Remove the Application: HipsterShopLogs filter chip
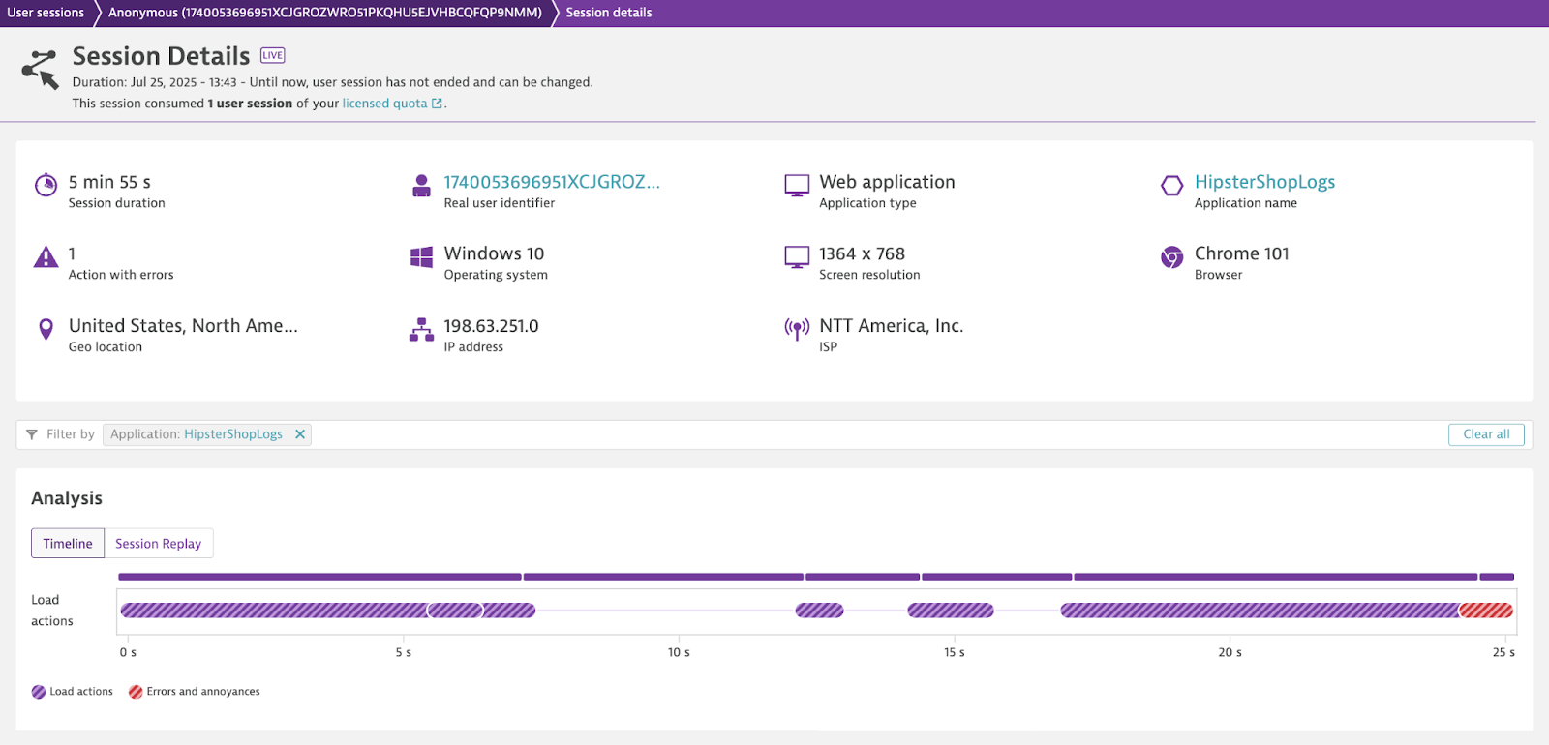Image resolution: width=1549 pixels, height=745 pixels. [300, 434]
